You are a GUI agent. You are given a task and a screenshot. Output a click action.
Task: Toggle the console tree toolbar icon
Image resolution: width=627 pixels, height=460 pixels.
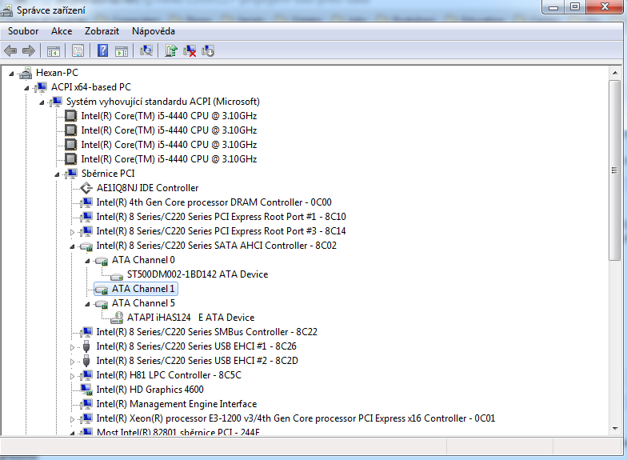click(53, 51)
